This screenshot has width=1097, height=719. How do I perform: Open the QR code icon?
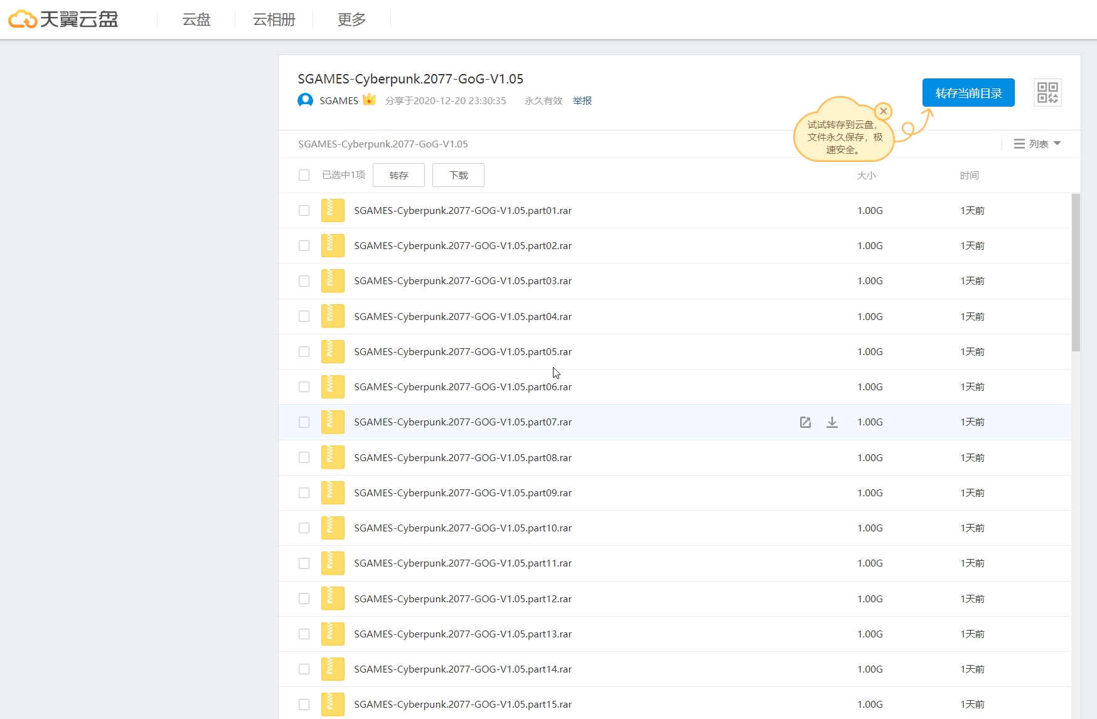(x=1047, y=93)
